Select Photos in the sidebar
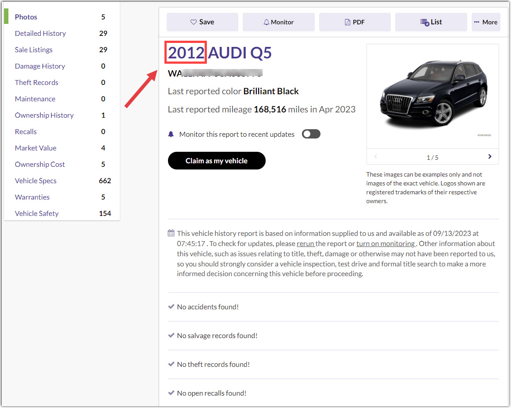This screenshot has height=408, width=511. pos(26,17)
